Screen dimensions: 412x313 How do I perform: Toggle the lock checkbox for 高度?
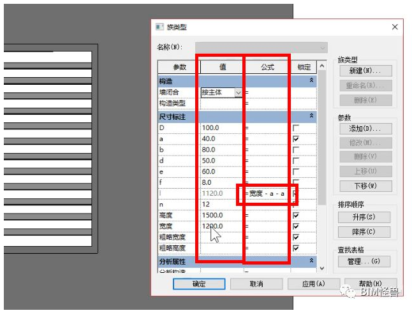[x=296, y=215]
